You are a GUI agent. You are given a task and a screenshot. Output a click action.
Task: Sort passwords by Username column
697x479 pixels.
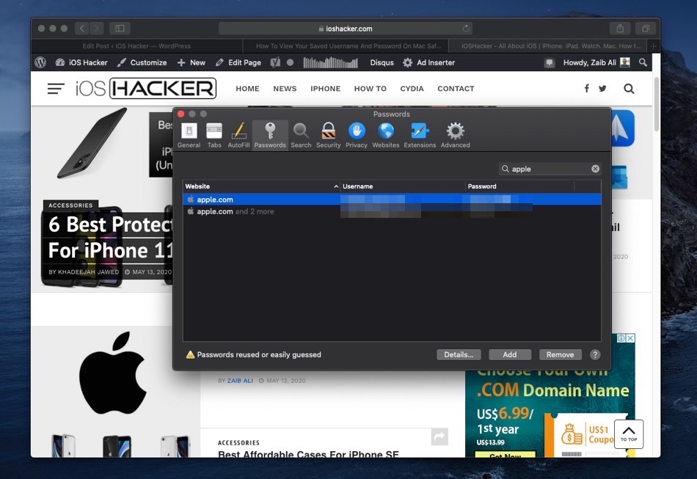coord(403,186)
